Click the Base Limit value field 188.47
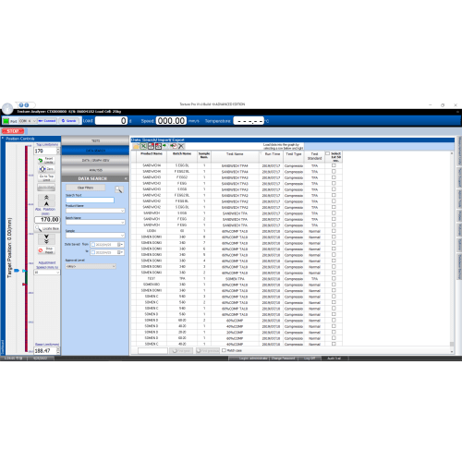Viewport: 462px width, 462px height. point(45,351)
